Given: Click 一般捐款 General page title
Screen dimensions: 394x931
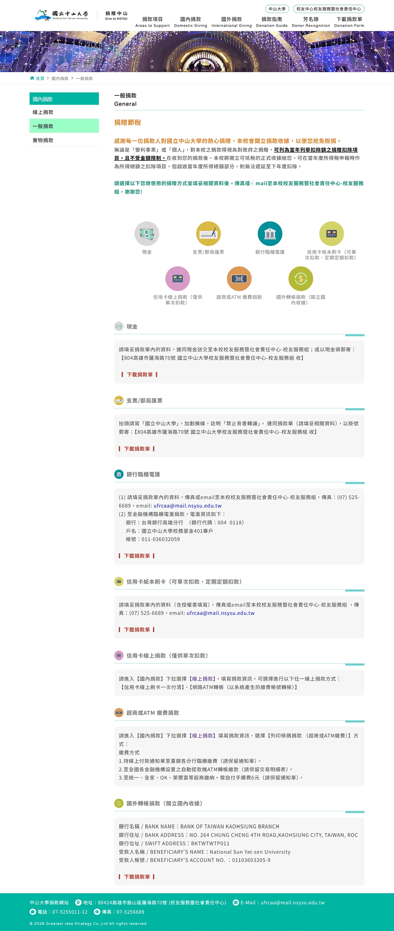Looking at the screenshot, I should pos(125,100).
